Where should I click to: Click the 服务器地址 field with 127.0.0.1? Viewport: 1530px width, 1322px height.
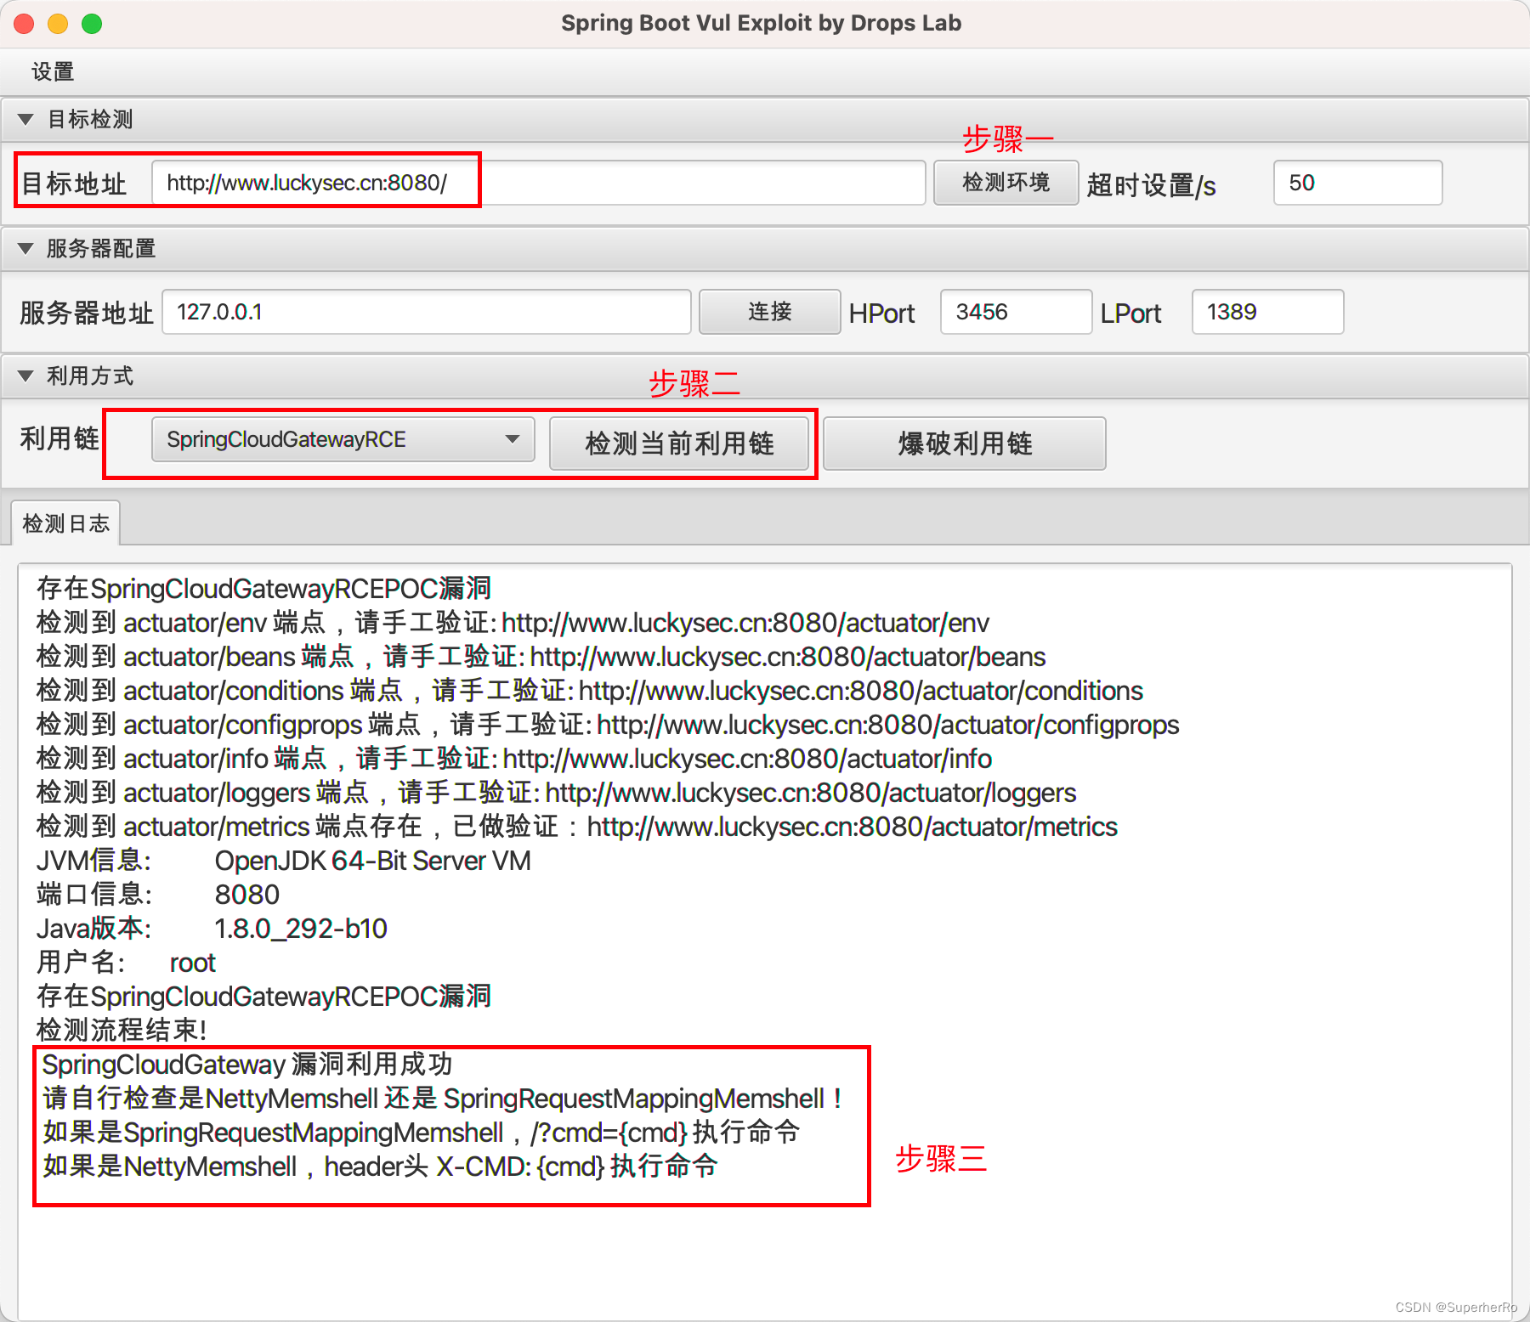(426, 312)
